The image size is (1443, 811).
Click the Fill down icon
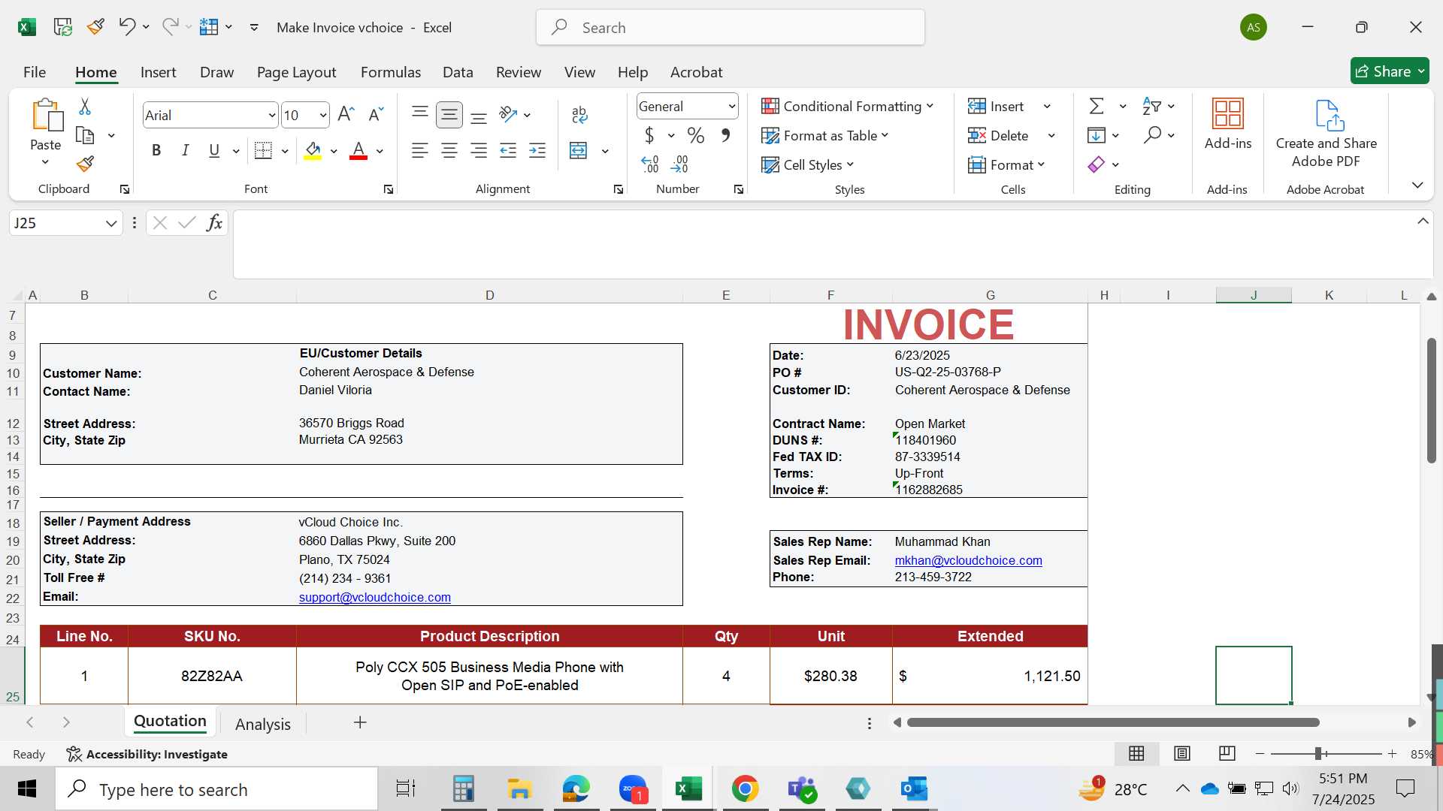point(1097,135)
